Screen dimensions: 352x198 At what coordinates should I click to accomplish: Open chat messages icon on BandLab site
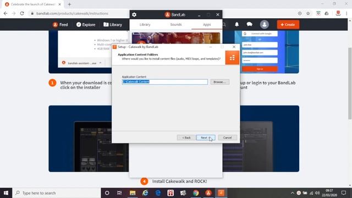249,24
